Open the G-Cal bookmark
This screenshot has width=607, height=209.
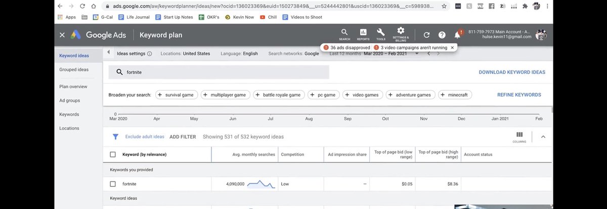click(103, 17)
